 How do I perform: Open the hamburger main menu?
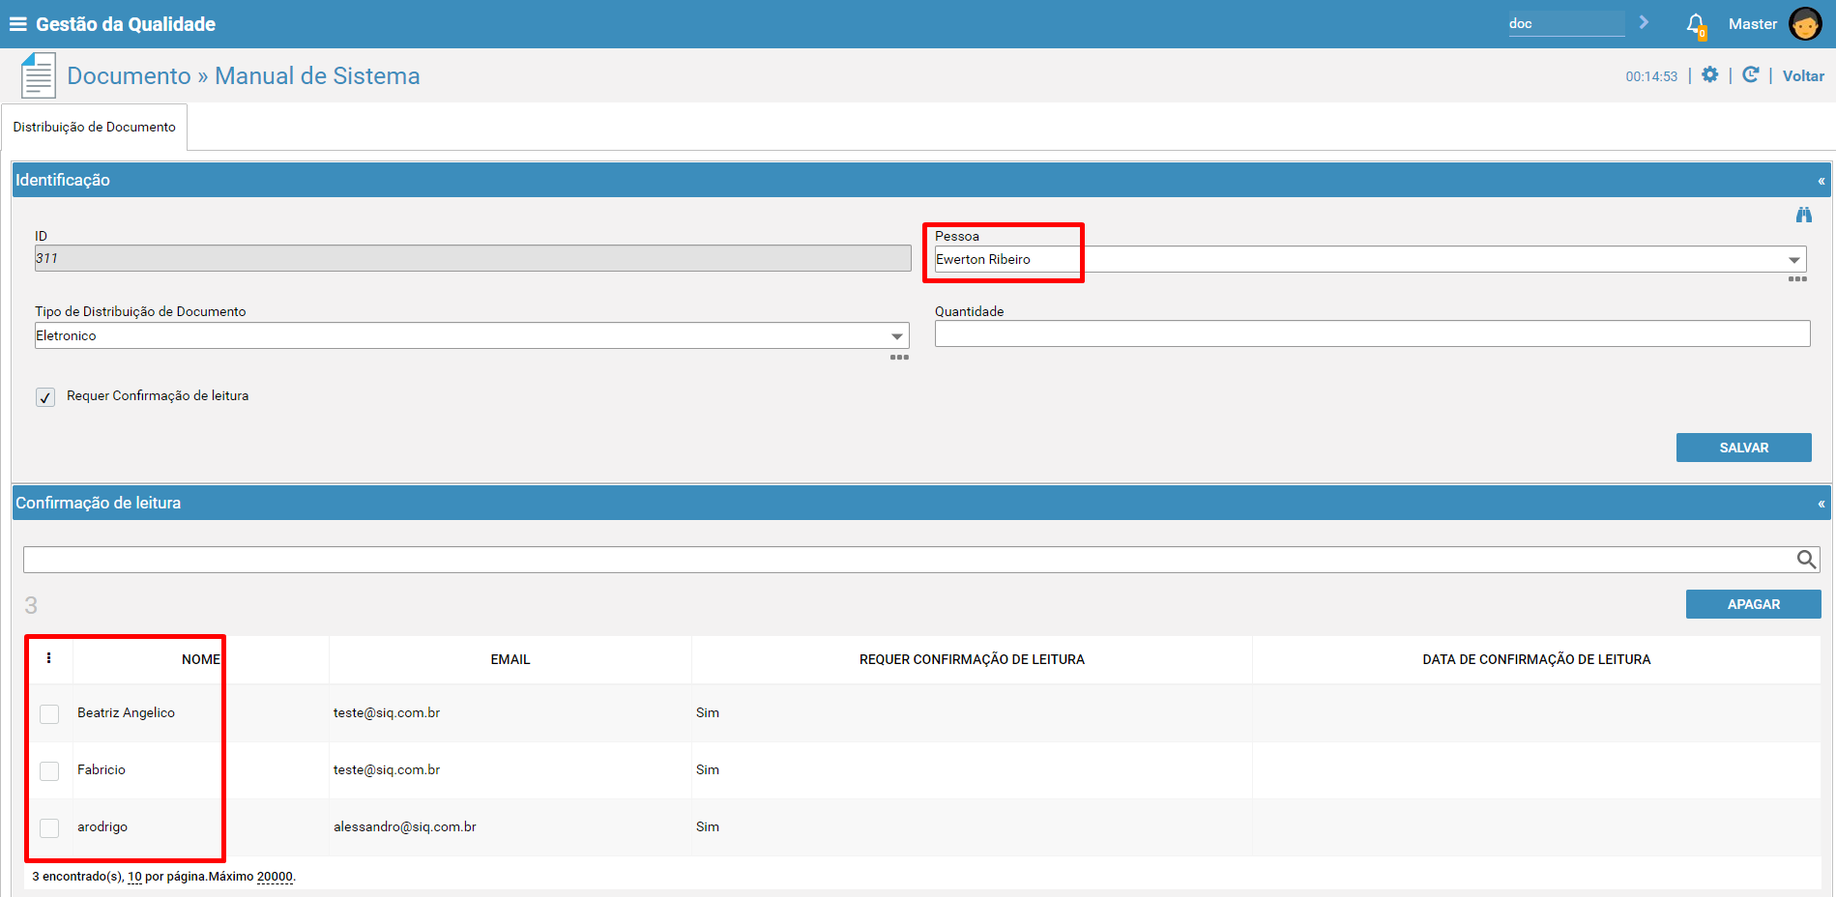[x=17, y=24]
